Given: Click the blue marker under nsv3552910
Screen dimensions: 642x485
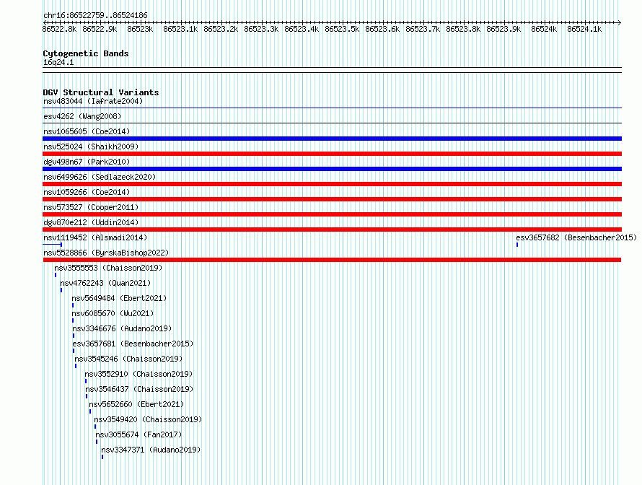Looking at the screenshot, I should pos(86,381).
